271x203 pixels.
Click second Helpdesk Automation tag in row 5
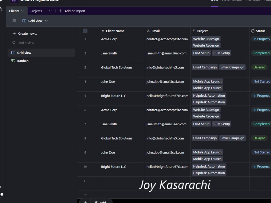pos(209,102)
